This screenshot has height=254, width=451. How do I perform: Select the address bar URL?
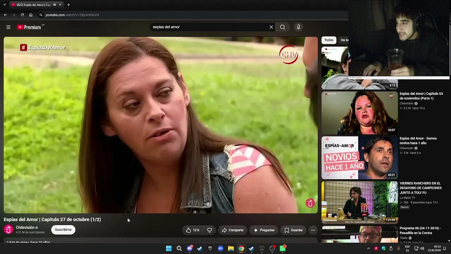point(72,15)
